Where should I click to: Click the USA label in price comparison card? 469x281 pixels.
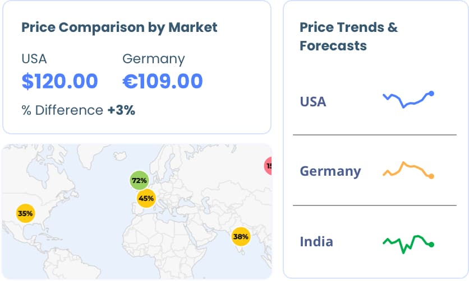coord(34,59)
